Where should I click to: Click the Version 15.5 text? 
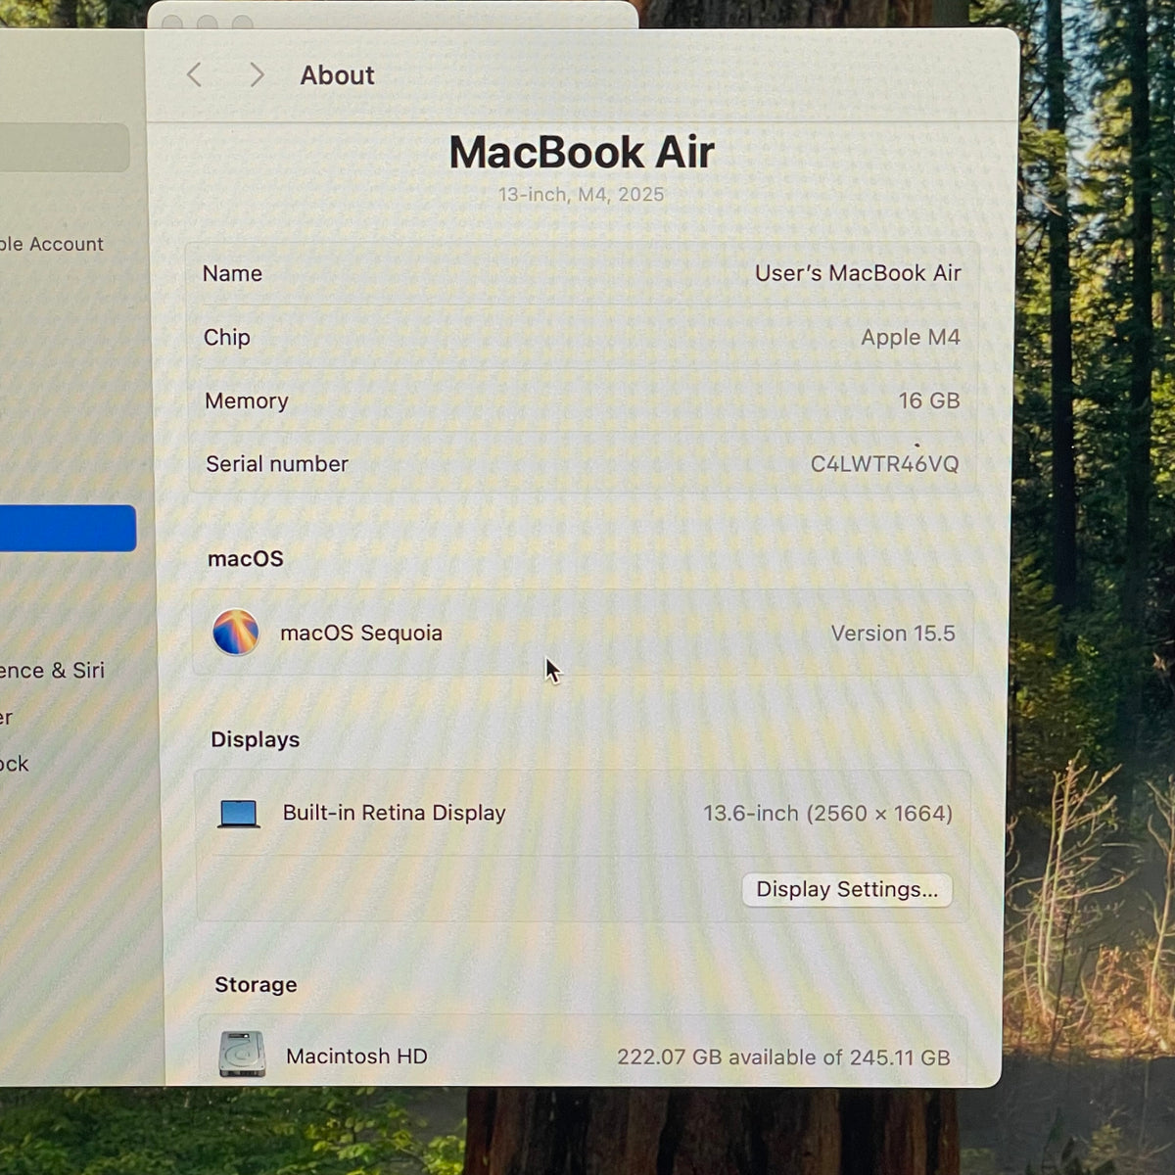[x=893, y=634]
